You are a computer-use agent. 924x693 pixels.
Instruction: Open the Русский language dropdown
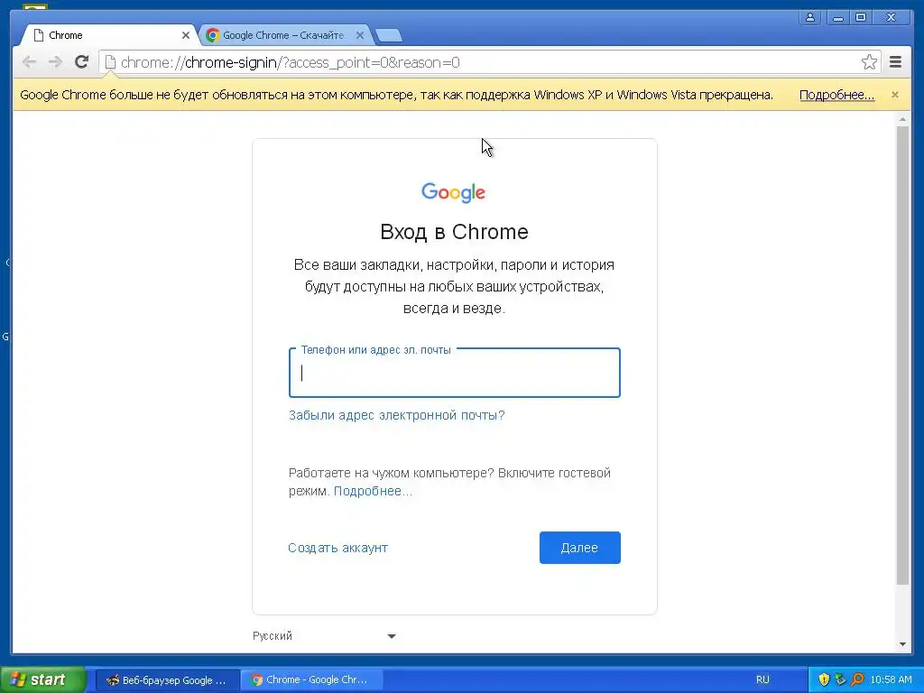324,636
